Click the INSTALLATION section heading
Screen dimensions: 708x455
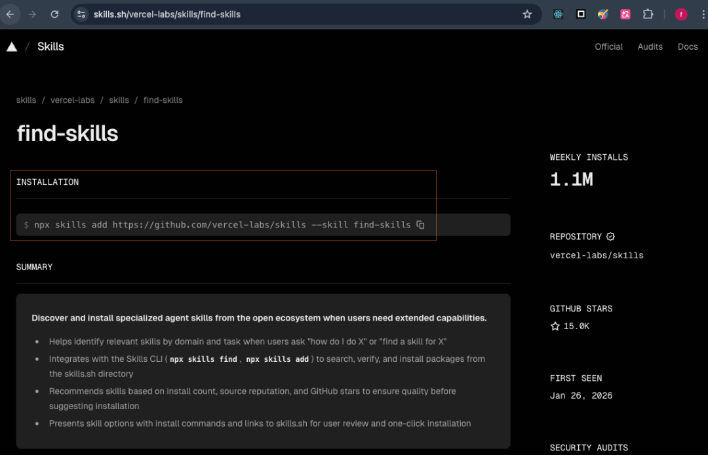(x=47, y=182)
